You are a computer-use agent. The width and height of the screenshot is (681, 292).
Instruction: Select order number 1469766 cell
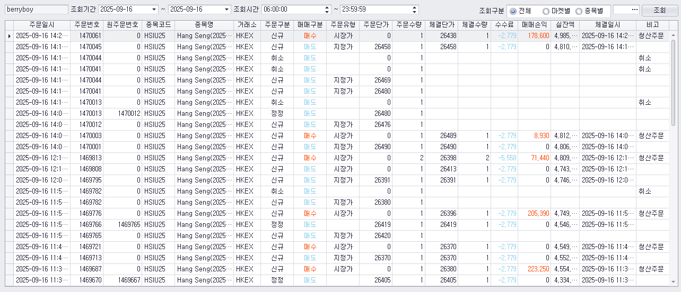(87, 224)
